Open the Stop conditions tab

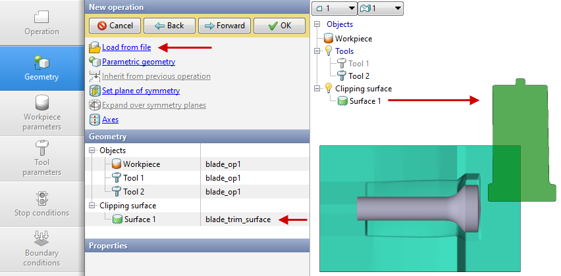(x=42, y=203)
